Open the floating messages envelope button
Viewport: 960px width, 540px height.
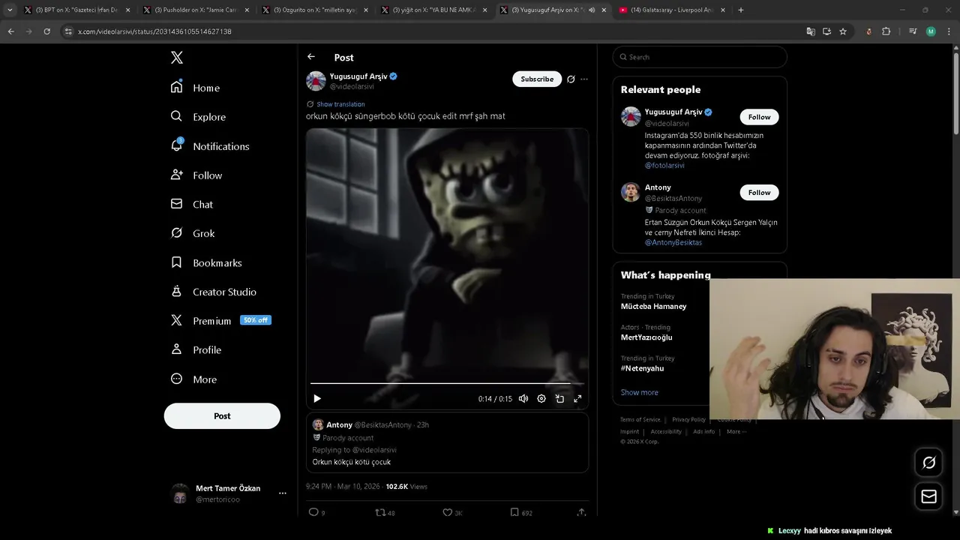[x=928, y=496]
